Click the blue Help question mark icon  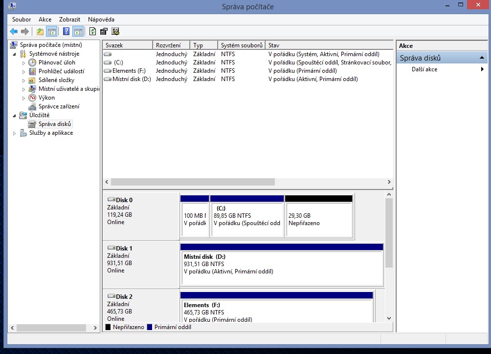[66, 32]
